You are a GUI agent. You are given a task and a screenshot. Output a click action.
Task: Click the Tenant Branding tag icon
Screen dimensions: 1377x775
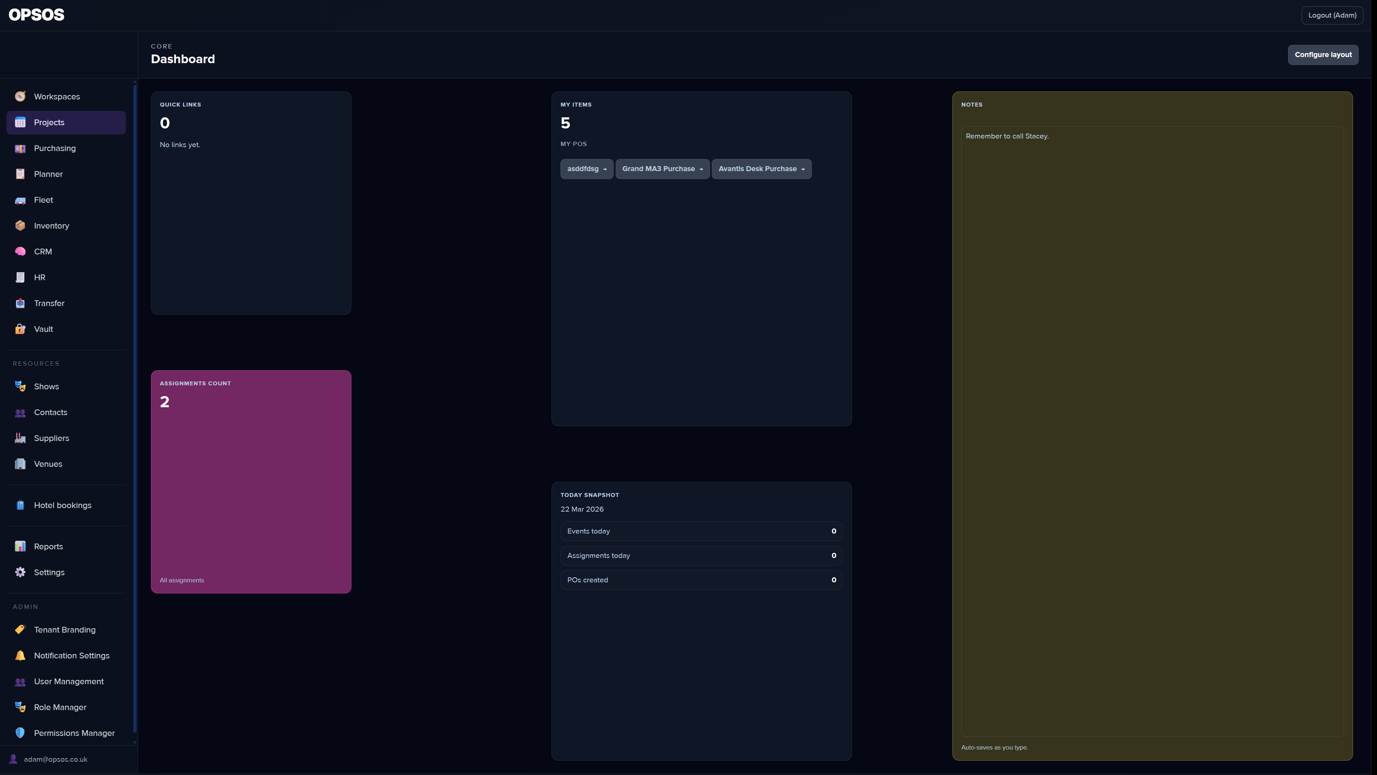point(20,630)
